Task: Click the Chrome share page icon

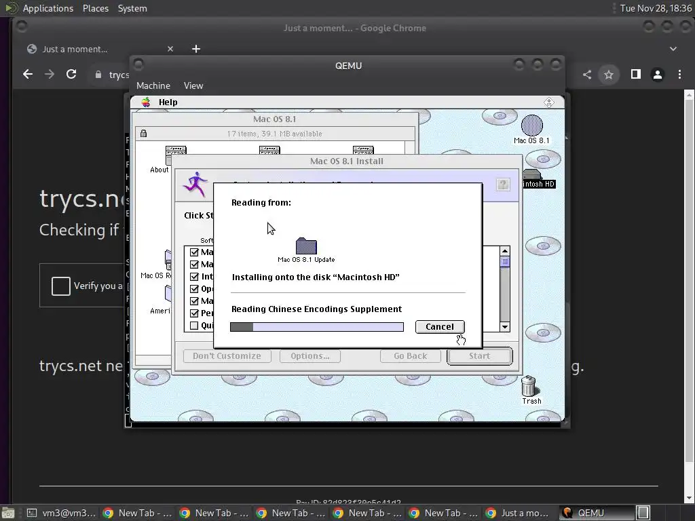Action: pos(587,75)
